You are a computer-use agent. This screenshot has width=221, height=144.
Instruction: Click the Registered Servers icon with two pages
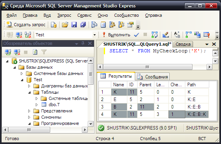pos(94,25)
